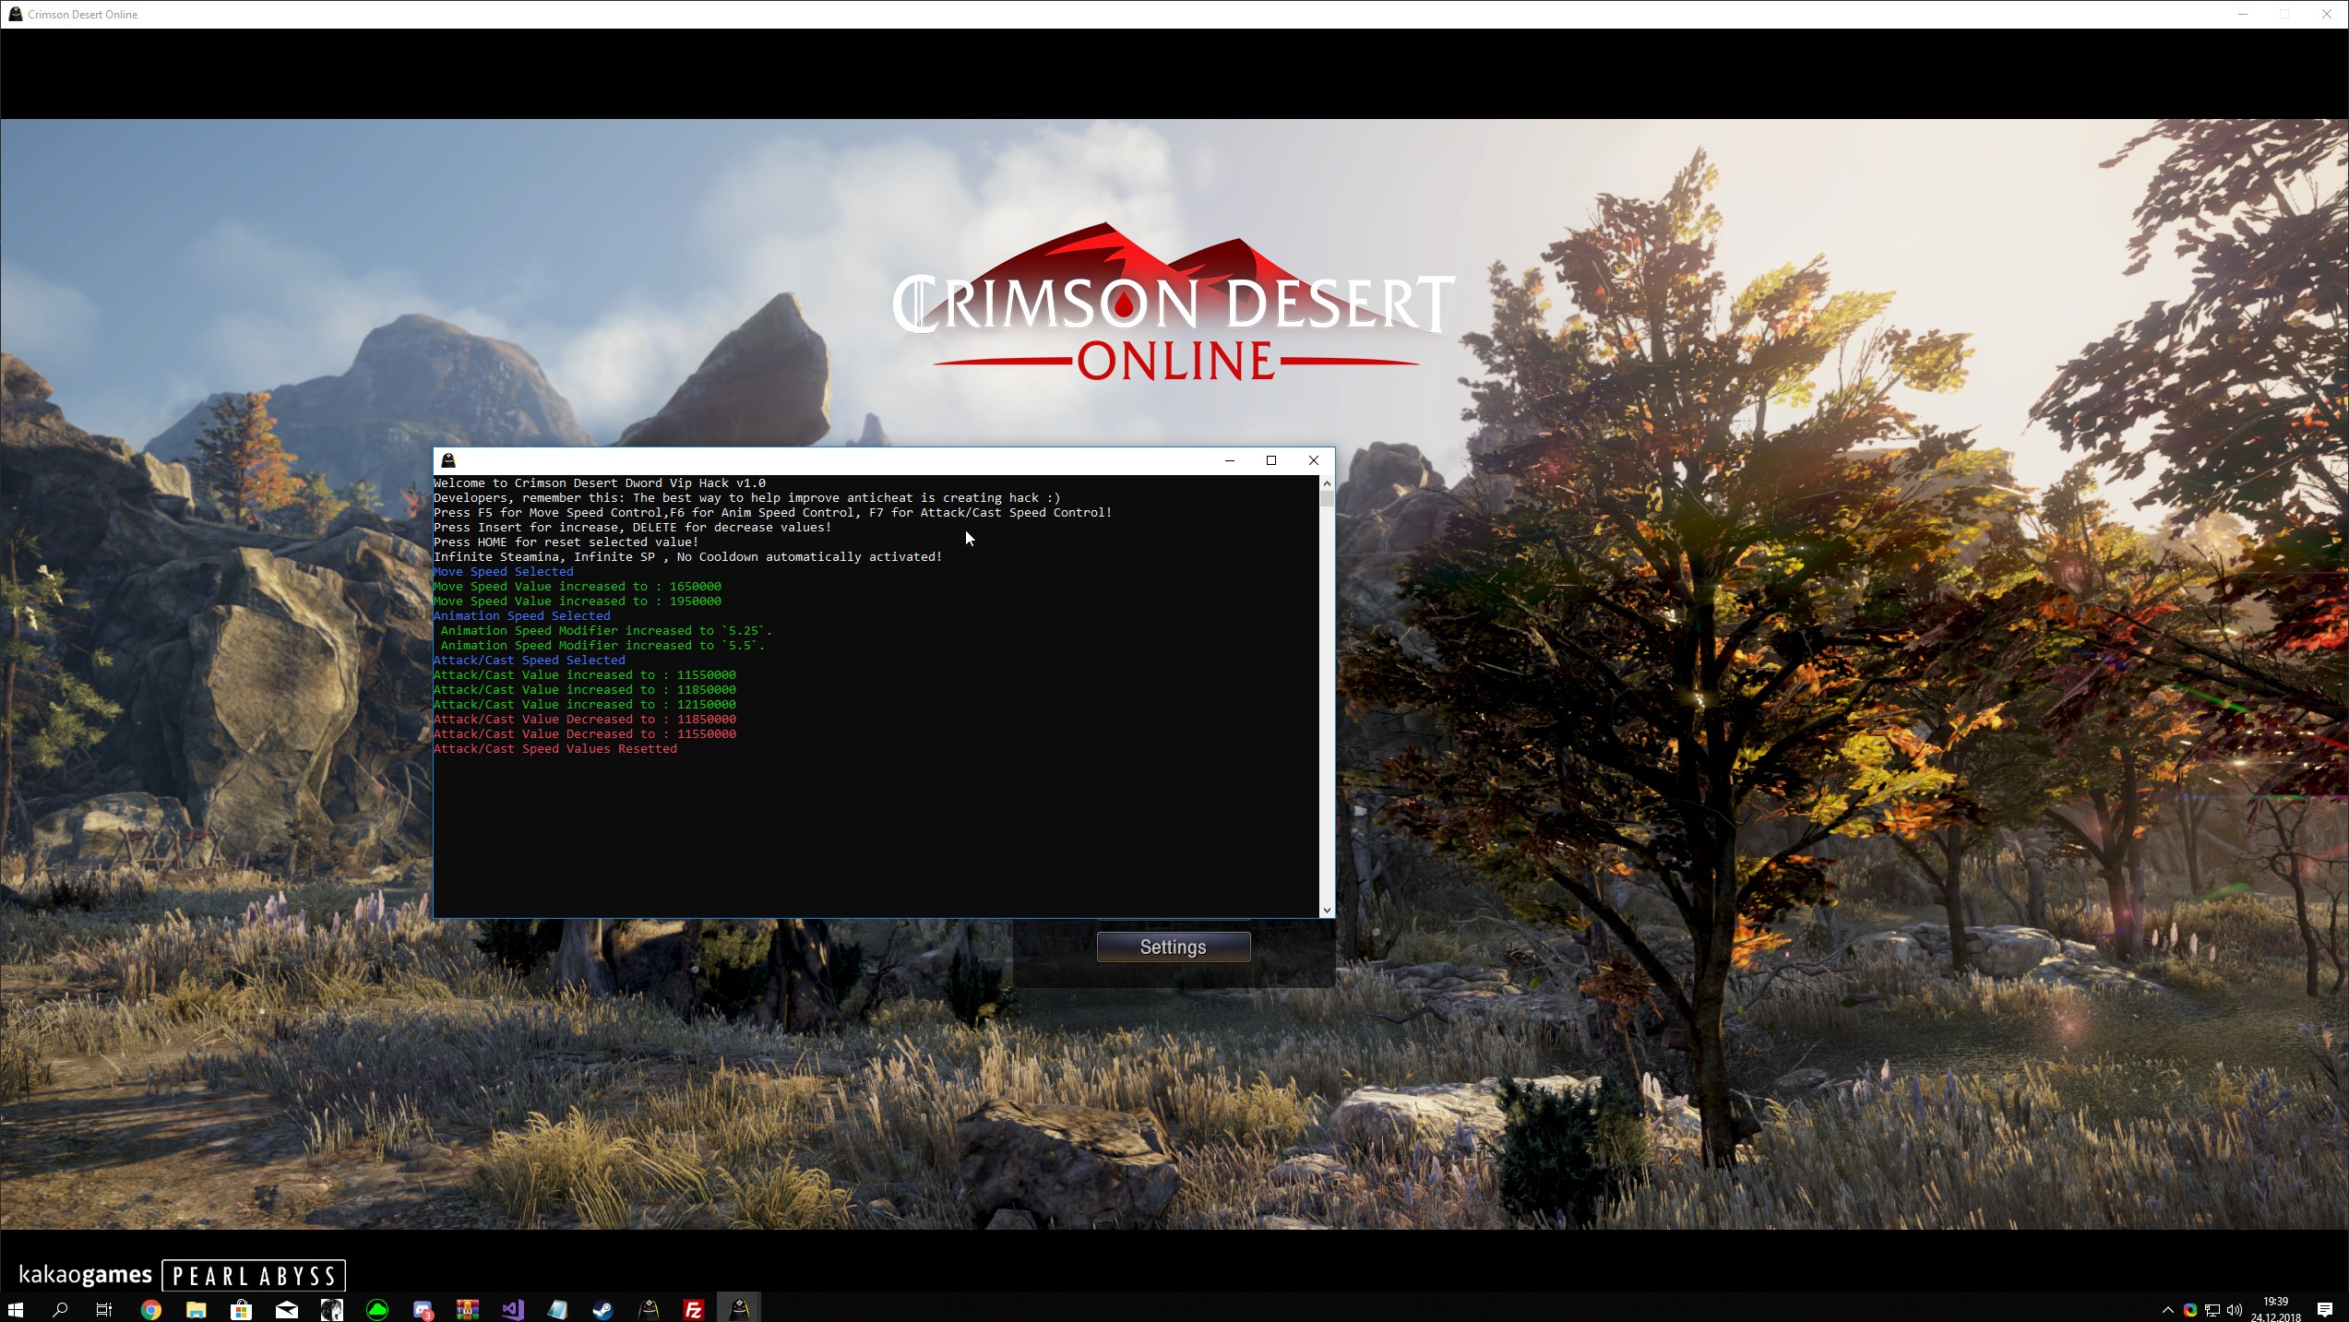Viewport: 2349px width, 1322px height.
Task: Click the blue "Animation Speed Selected" line
Action: (522, 615)
